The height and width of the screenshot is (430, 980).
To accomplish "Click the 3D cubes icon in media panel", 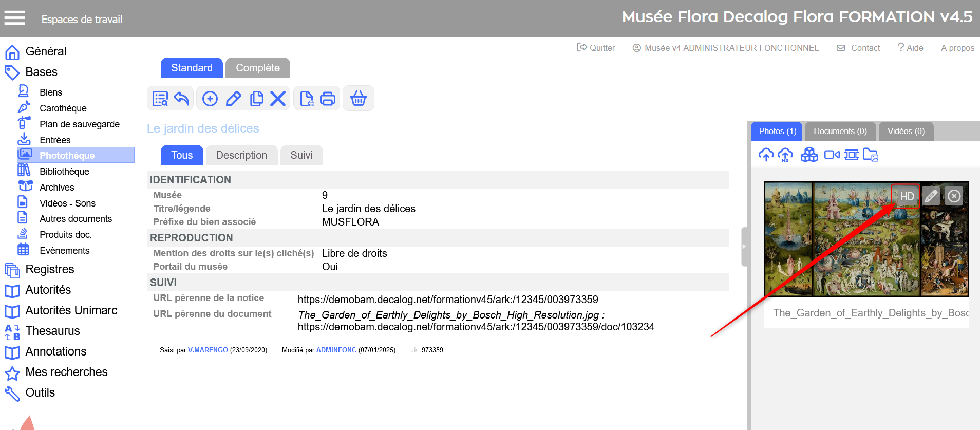I will click(x=809, y=155).
